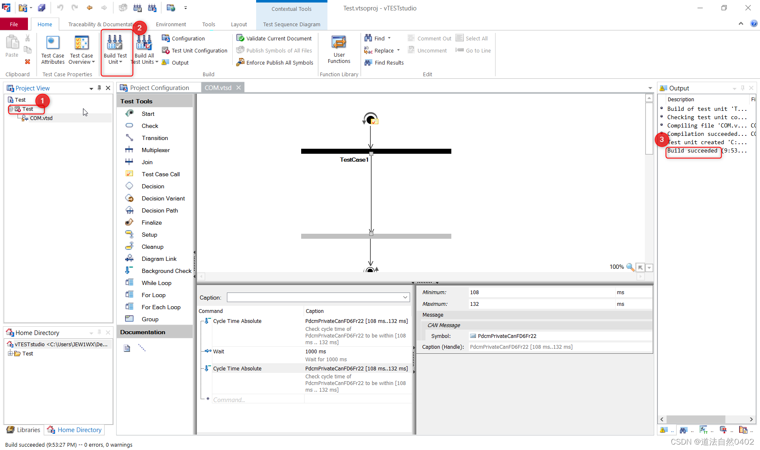Switch to the Find Results panel using binoculars tab

coord(384,62)
